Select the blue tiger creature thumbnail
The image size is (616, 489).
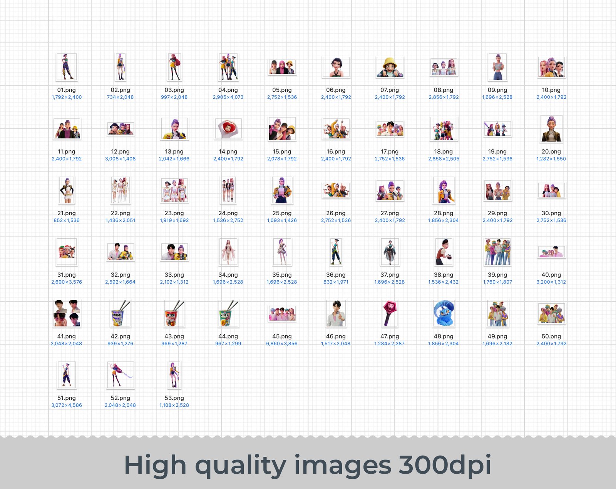tap(444, 313)
